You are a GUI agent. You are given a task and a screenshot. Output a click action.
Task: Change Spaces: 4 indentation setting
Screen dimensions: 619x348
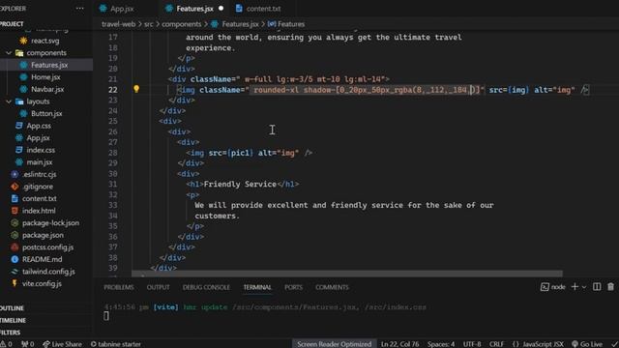coord(441,344)
